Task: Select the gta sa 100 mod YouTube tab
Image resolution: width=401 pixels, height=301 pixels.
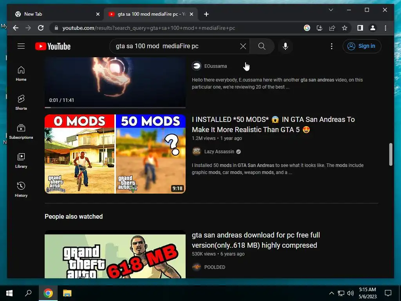Action: [x=151, y=14]
